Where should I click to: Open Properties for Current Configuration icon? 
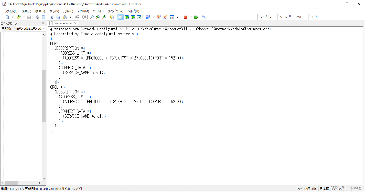(x=159, y=17)
